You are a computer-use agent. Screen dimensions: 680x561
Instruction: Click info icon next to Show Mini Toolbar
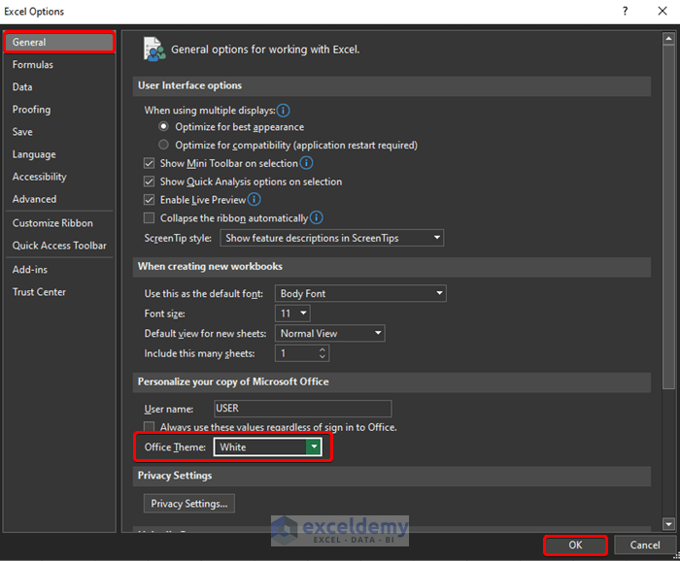[x=306, y=163]
